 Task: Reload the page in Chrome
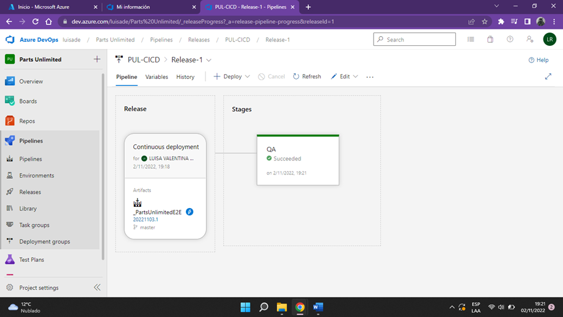point(35,21)
